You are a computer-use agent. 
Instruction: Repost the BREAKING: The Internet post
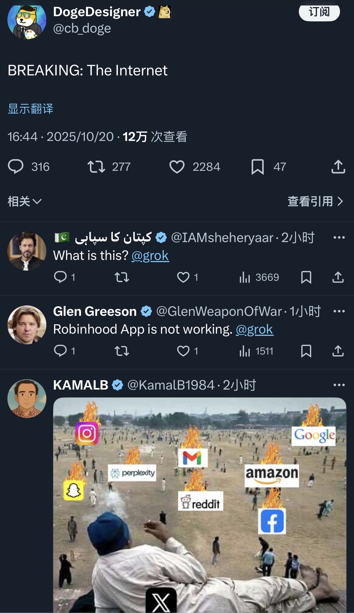(x=96, y=167)
